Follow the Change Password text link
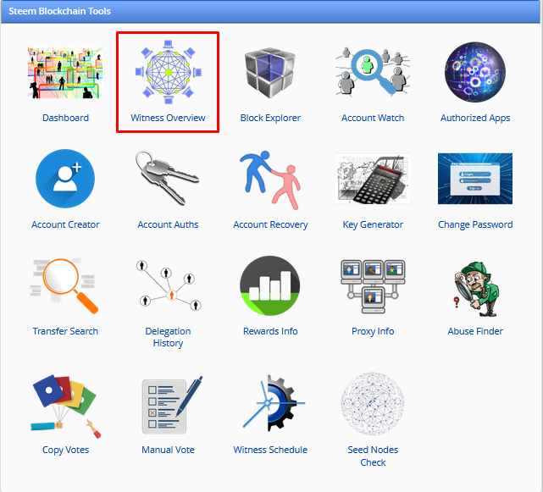543x492 pixels. pyautogui.click(x=475, y=224)
